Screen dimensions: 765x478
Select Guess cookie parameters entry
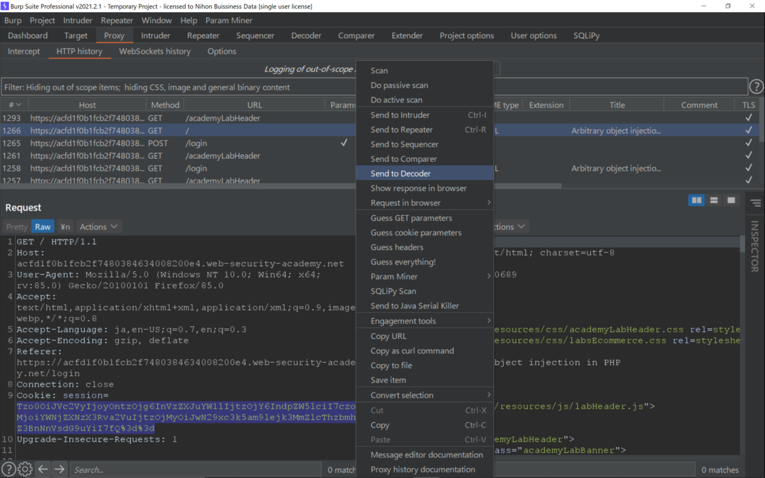tap(425, 232)
